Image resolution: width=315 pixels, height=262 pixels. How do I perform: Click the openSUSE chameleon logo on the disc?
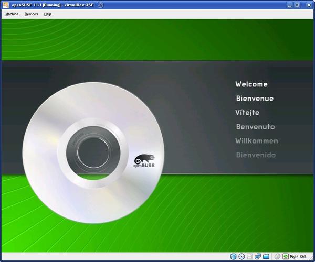click(144, 161)
